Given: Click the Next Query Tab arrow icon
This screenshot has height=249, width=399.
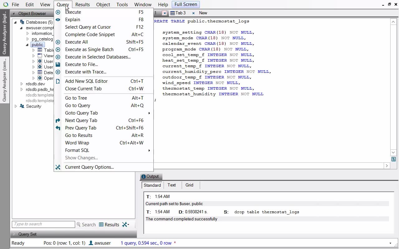Looking at the screenshot, I should point(58,120).
